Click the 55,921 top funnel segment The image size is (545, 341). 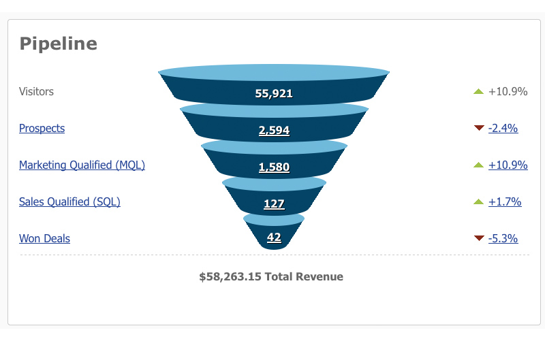click(274, 93)
